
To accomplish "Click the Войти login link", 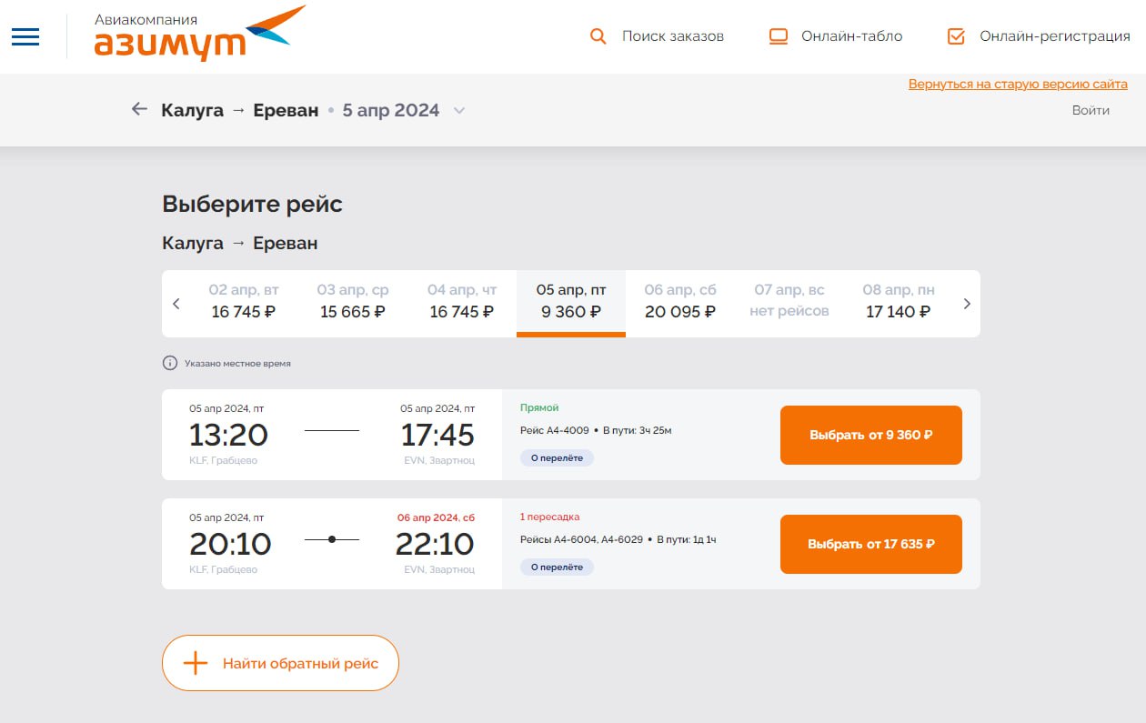I will (x=1091, y=110).
